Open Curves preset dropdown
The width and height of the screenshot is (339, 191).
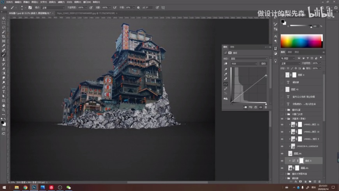pos(249,58)
